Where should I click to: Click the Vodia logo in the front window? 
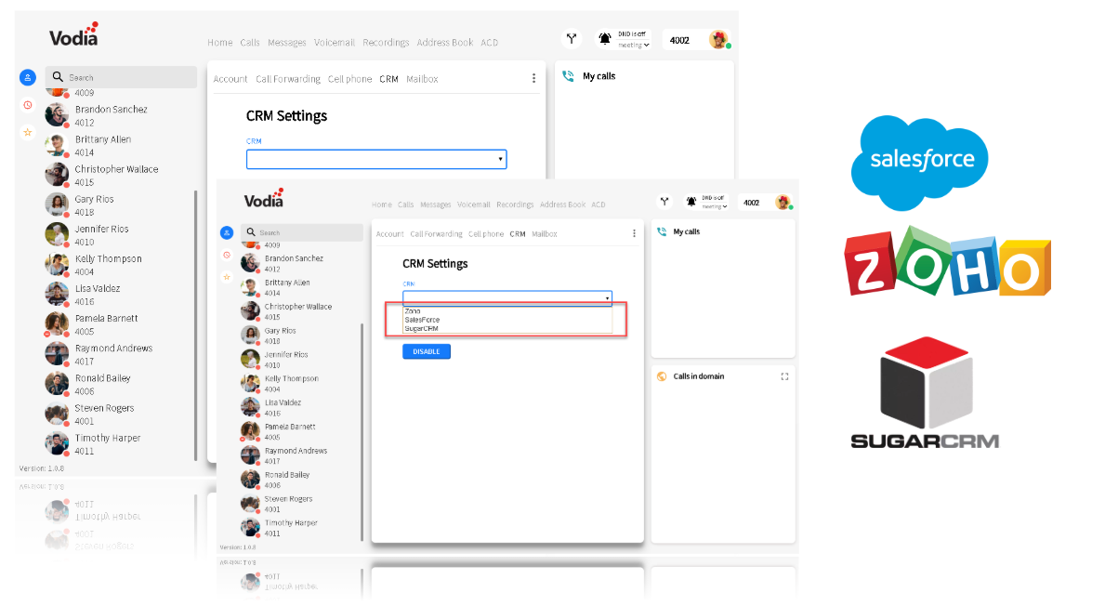[264, 199]
